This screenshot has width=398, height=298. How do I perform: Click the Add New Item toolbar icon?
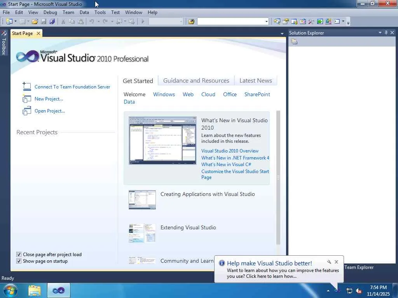tap(22, 22)
